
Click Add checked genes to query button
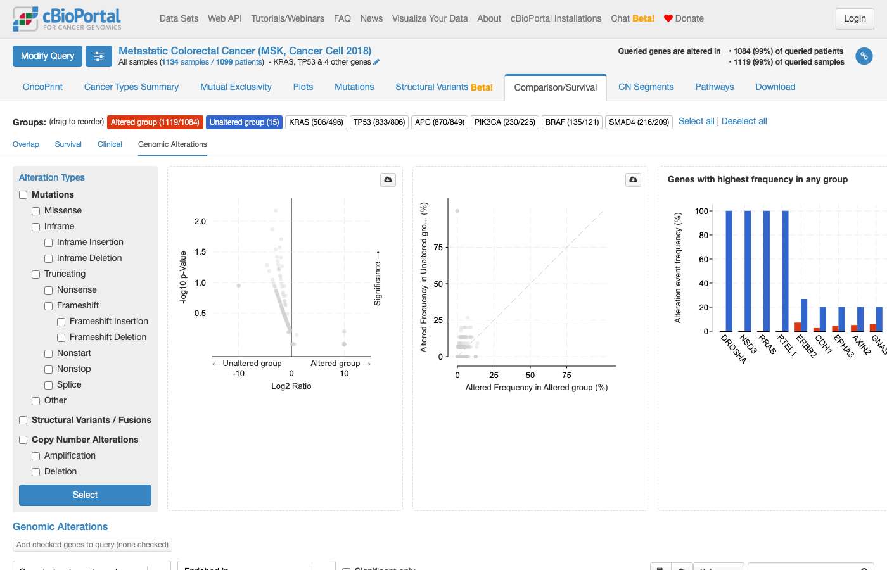pyautogui.click(x=93, y=545)
